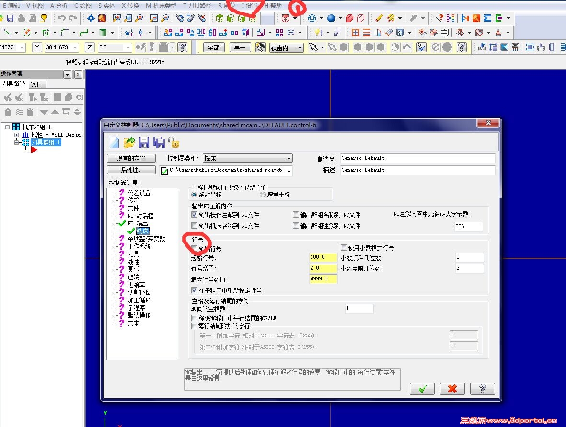566x427 pixels.
Task: Click the select all operations checkmark icon
Action: pyautogui.click(x=8, y=97)
